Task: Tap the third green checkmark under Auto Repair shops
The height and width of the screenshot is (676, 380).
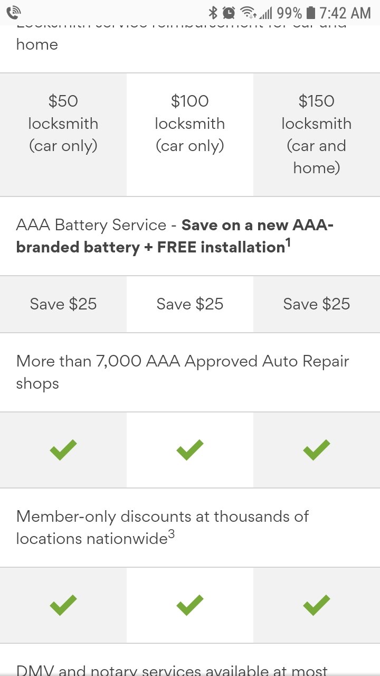Action: coord(317,450)
